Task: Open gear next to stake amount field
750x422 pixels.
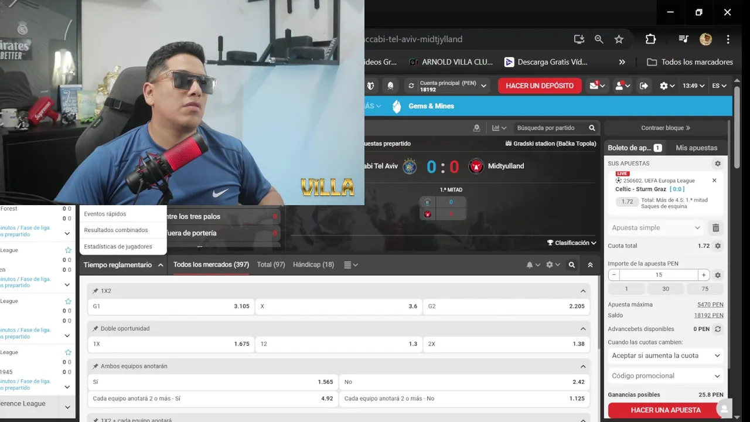Action: pos(718,275)
